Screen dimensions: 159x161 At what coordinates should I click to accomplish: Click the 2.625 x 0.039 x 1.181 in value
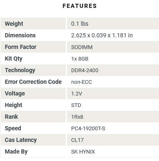(102, 35)
